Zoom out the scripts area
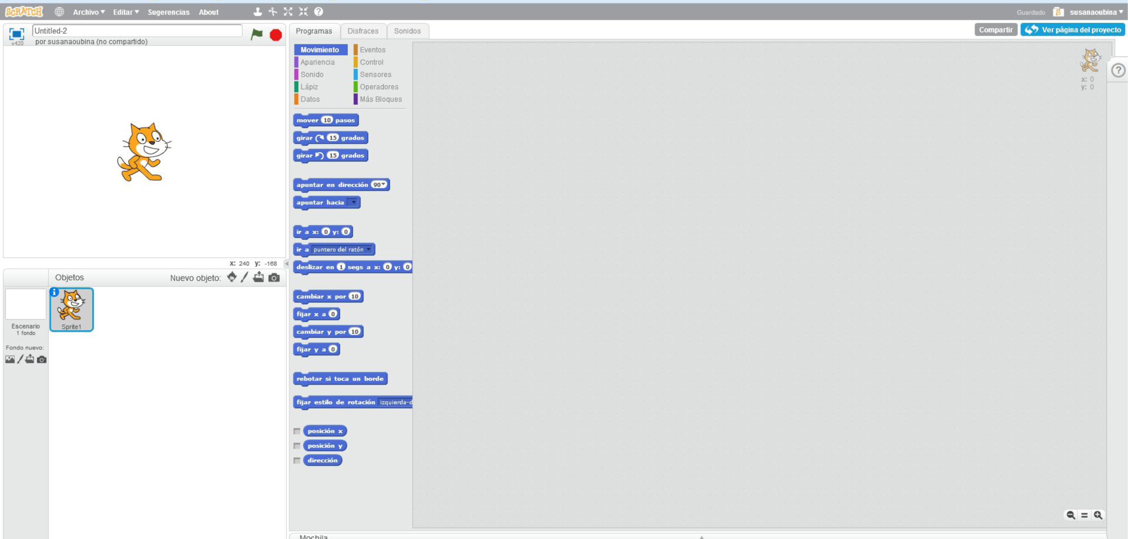This screenshot has width=1128, height=539. 1071,515
